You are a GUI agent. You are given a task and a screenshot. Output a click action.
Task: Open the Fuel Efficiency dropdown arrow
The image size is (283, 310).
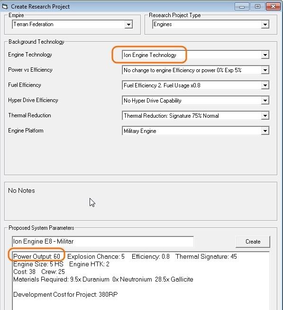click(x=265, y=85)
